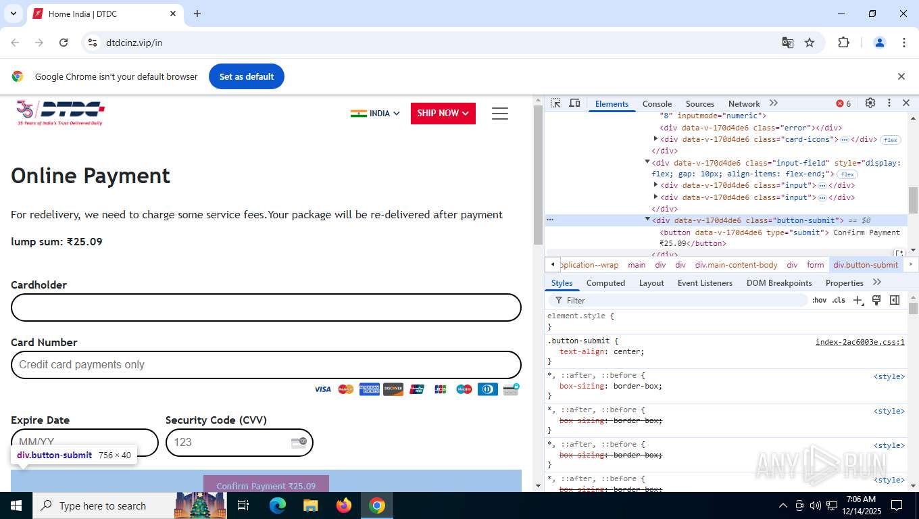Image resolution: width=919 pixels, height=519 pixels.
Task: Click the CVV card hint icon in the field
Action: tap(299, 442)
